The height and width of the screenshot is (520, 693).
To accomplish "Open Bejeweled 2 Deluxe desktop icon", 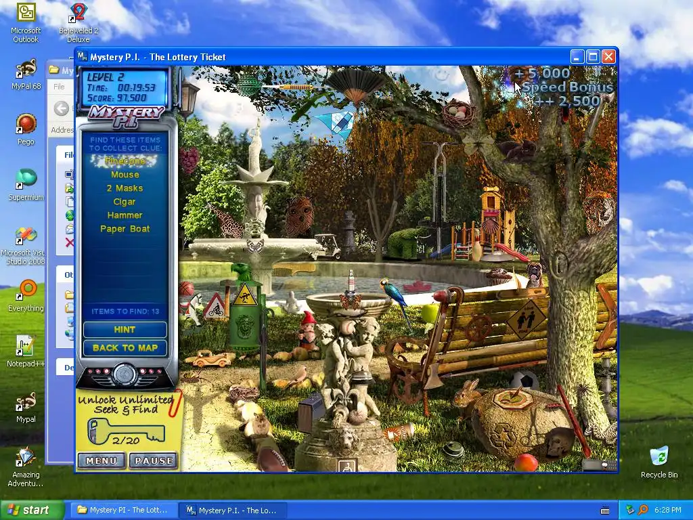I will [x=79, y=22].
